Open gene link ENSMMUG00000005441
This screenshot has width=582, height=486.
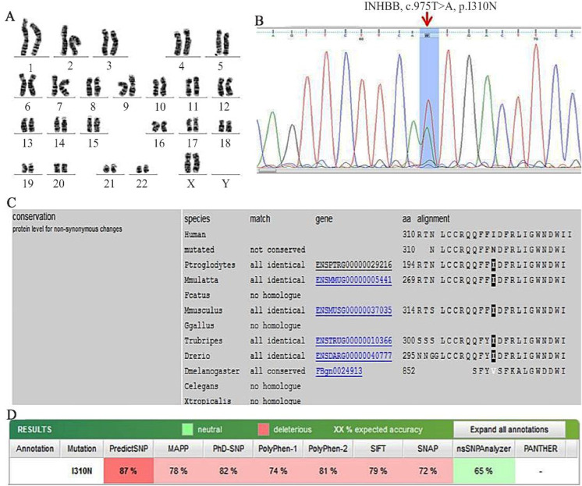tap(353, 280)
